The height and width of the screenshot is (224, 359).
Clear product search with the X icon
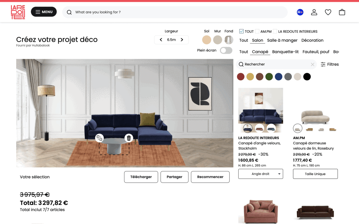point(313,64)
